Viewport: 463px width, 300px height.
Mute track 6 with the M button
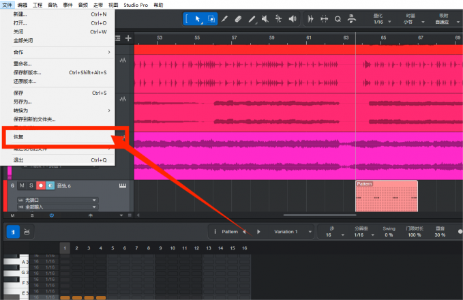(22, 185)
